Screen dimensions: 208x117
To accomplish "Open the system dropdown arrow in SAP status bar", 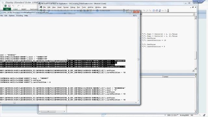I will (178, 115).
